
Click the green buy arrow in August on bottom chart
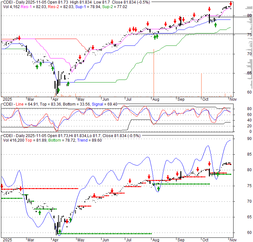coord(158,188)
